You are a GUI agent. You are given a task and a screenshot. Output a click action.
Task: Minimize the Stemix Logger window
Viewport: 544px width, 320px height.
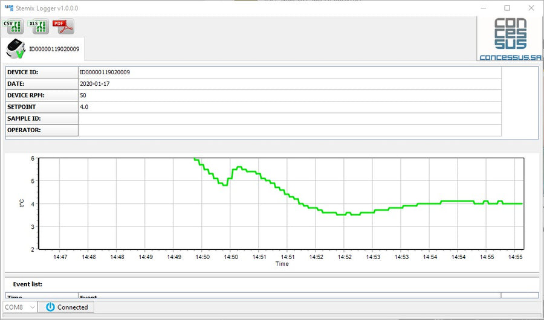pos(484,8)
